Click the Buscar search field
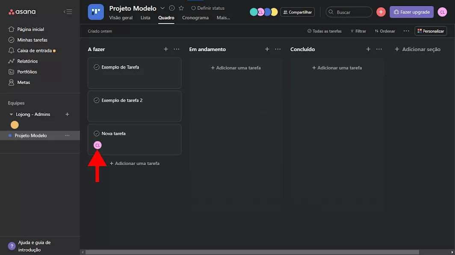This screenshot has width=455, height=255. [349, 12]
